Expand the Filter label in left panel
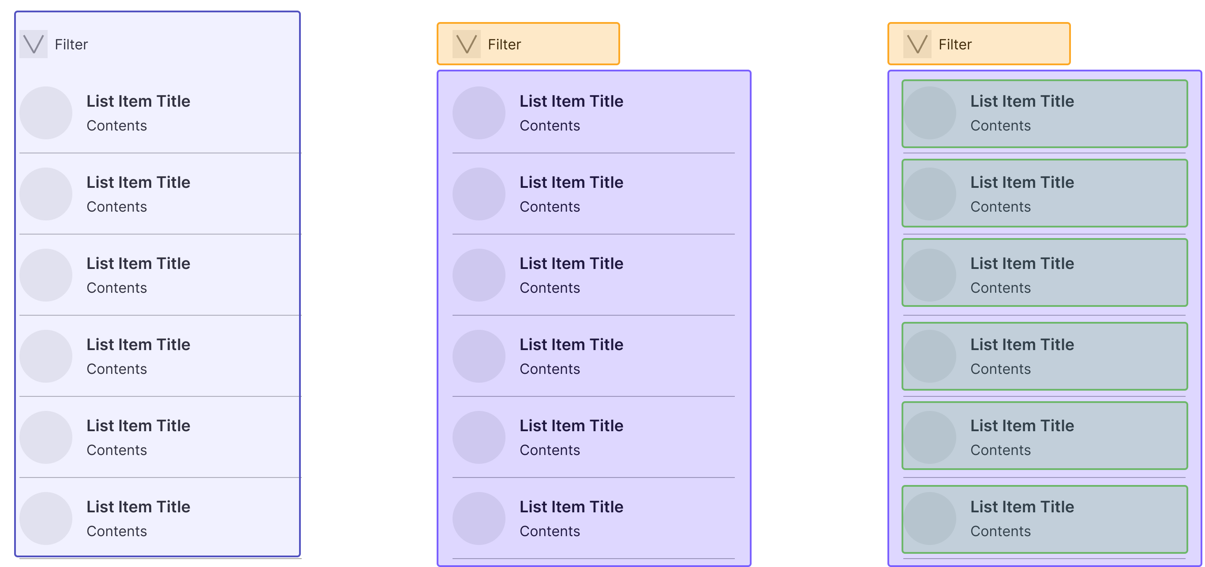 point(71,45)
